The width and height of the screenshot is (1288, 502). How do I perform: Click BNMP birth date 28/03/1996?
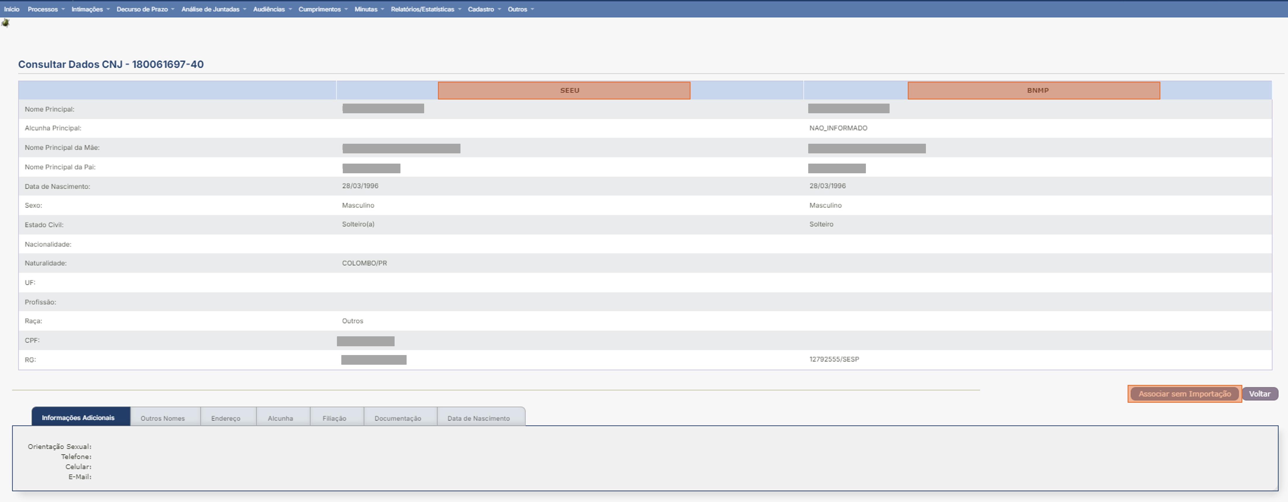point(828,186)
